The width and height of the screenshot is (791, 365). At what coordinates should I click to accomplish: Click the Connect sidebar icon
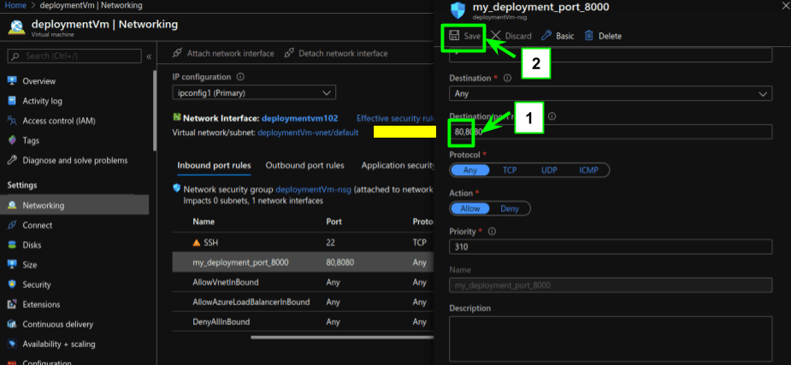13,226
